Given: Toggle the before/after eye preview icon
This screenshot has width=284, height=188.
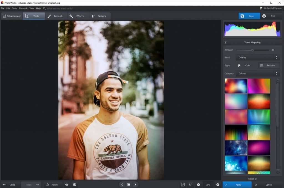Looking at the screenshot, I should (67, 184).
